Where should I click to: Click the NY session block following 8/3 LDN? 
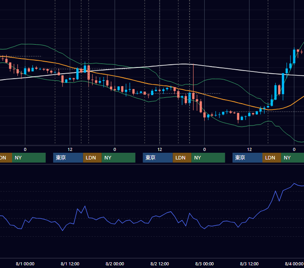[x=292, y=158]
